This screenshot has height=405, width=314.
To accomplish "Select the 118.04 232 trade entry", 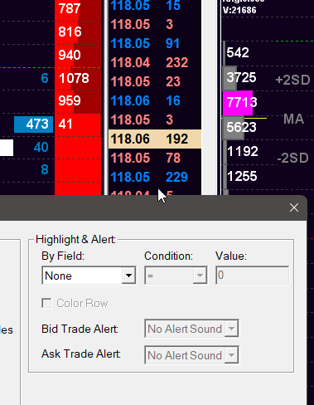I will click(x=149, y=62).
